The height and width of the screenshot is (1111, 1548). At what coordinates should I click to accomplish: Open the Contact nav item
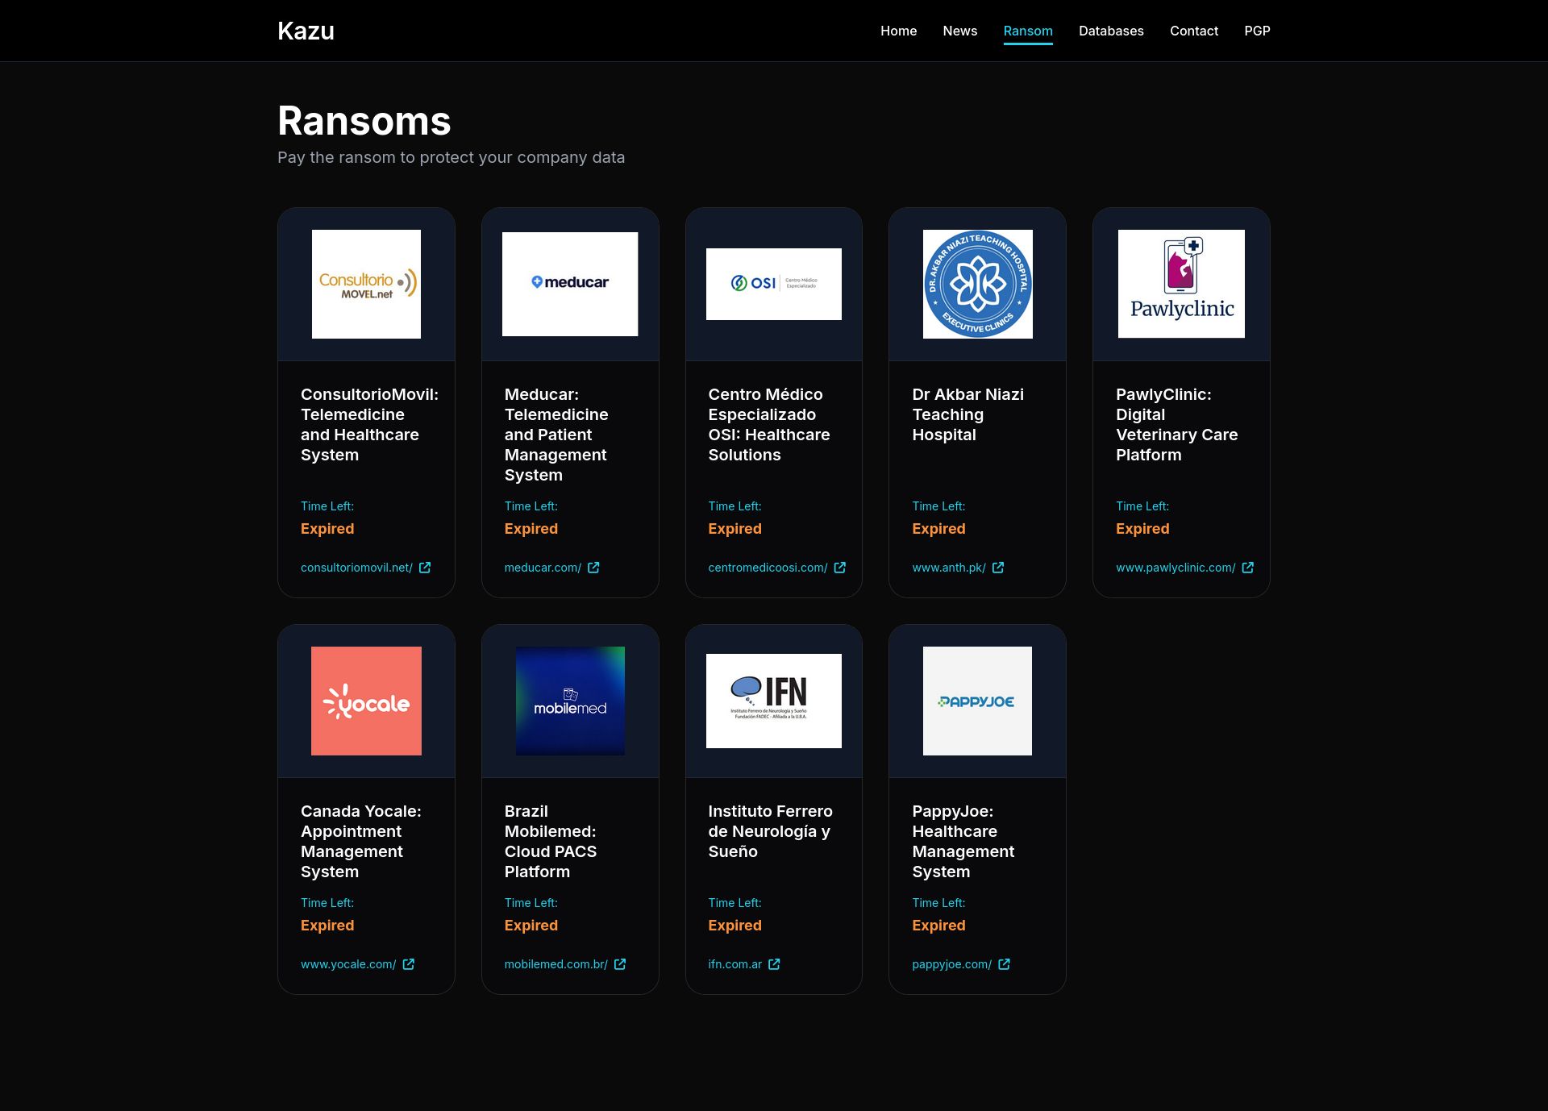(x=1194, y=31)
